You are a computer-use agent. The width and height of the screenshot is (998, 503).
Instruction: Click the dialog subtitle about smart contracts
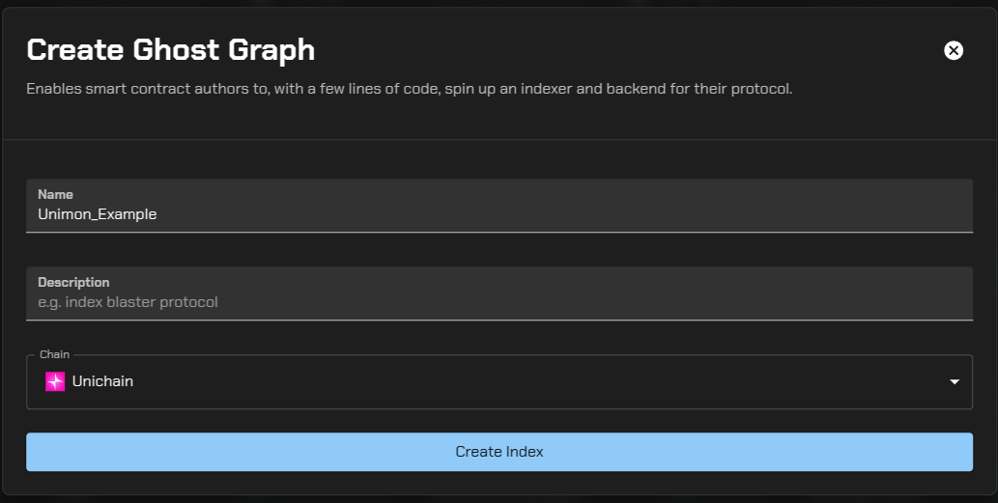409,89
